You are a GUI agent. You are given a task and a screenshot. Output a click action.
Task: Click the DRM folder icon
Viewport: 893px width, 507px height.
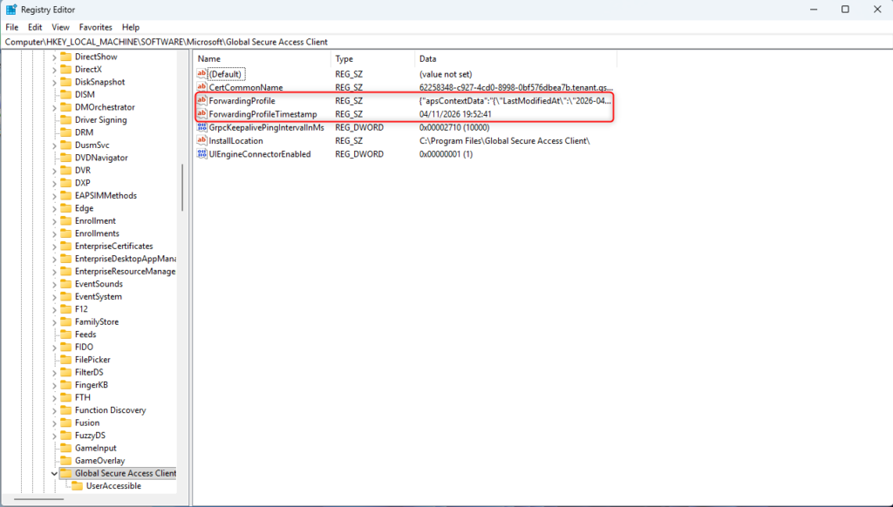pyautogui.click(x=66, y=132)
